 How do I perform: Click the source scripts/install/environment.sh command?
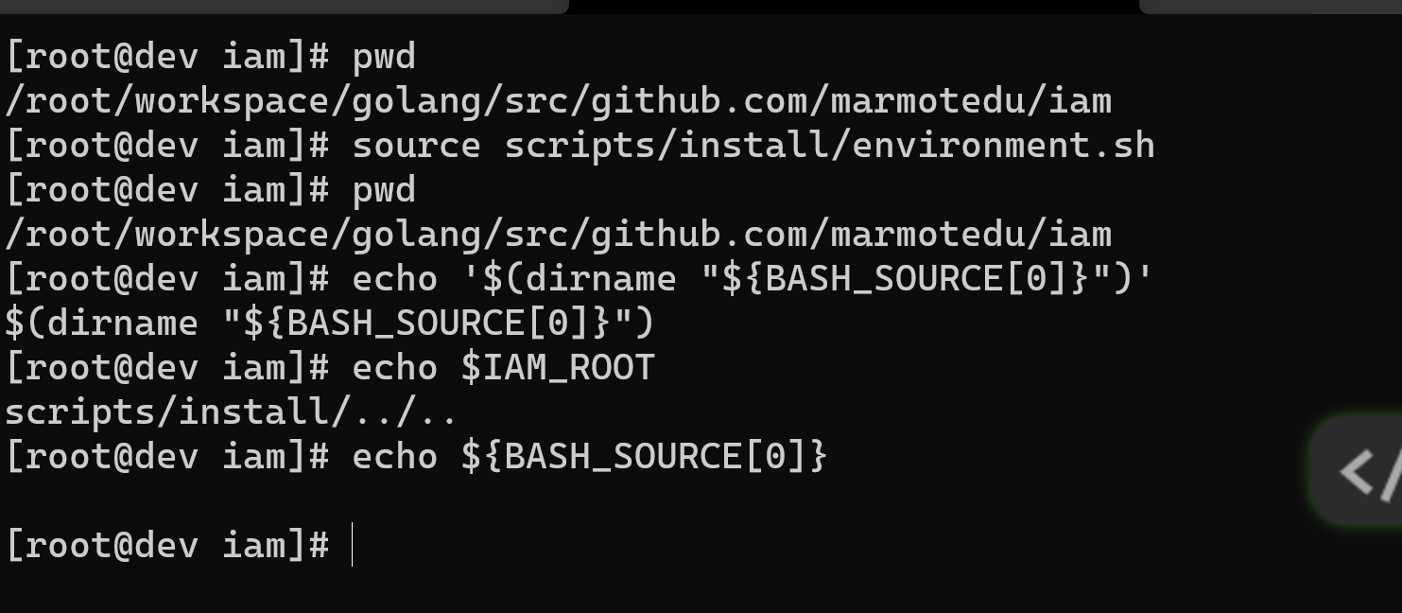coord(580,146)
